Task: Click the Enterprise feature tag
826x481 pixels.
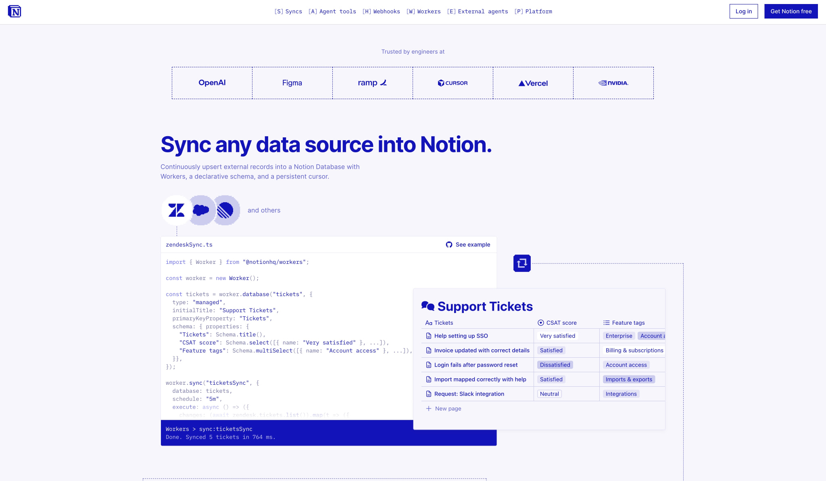Action: [x=619, y=336]
